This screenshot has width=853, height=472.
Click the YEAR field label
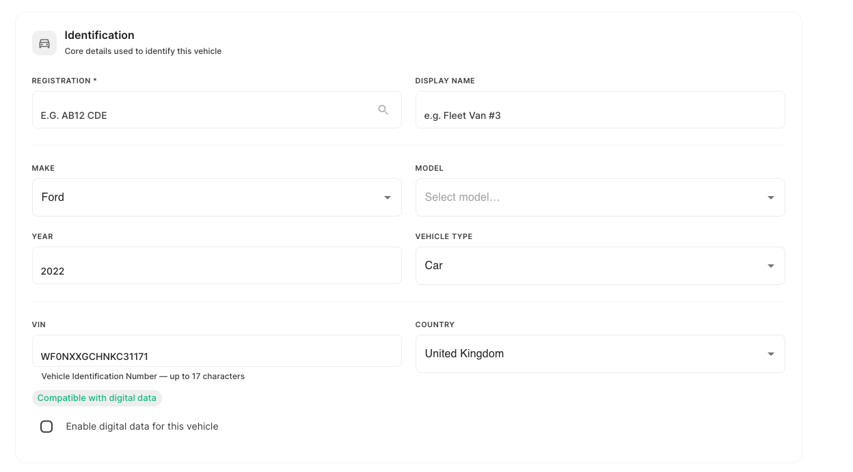coord(42,236)
